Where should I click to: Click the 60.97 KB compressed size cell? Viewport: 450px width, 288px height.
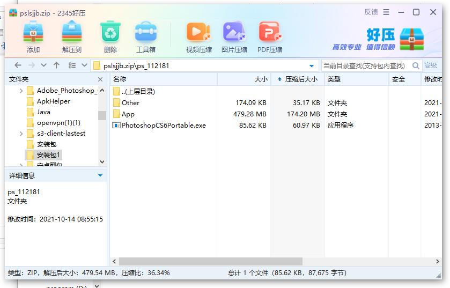[306, 125]
